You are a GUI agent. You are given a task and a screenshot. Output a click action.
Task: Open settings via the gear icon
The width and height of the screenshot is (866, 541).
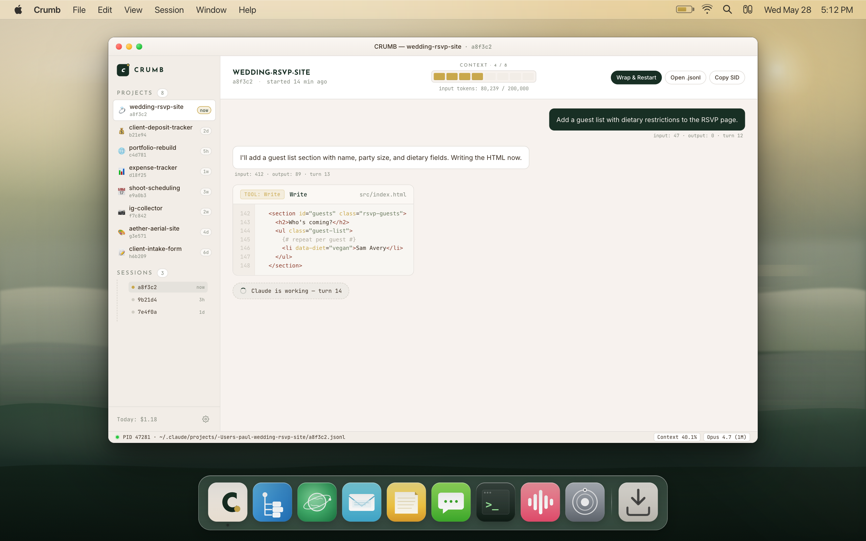206,419
